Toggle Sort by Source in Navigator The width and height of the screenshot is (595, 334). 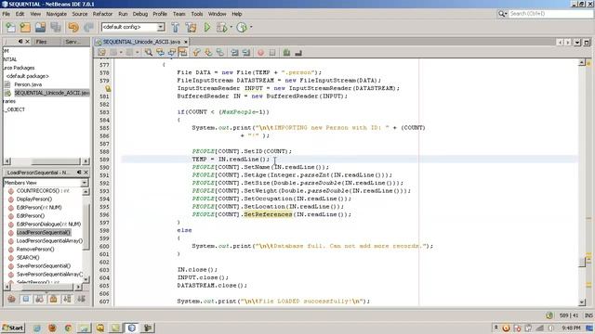pyautogui.click(x=81, y=299)
